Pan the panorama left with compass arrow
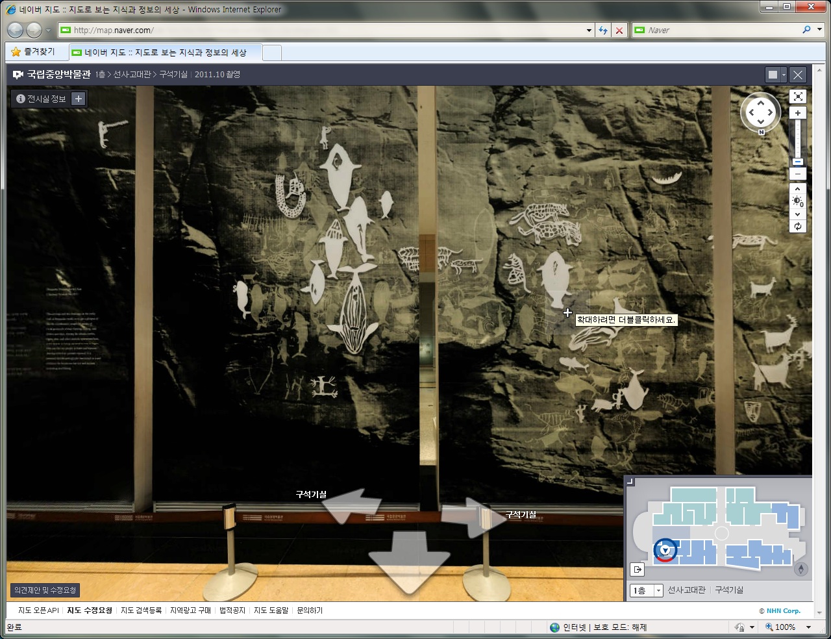 [751, 112]
